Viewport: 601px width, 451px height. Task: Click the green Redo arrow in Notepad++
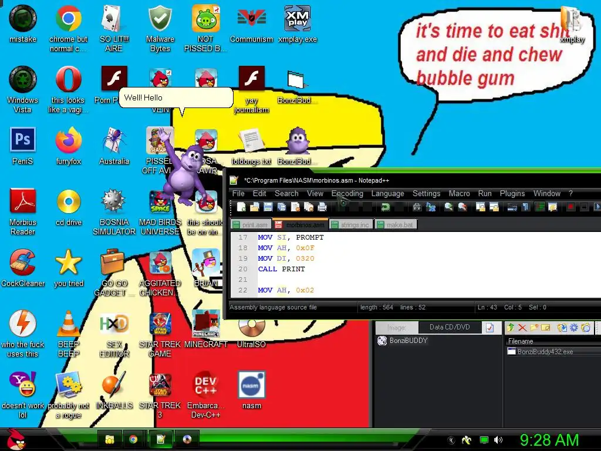[x=385, y=207]
